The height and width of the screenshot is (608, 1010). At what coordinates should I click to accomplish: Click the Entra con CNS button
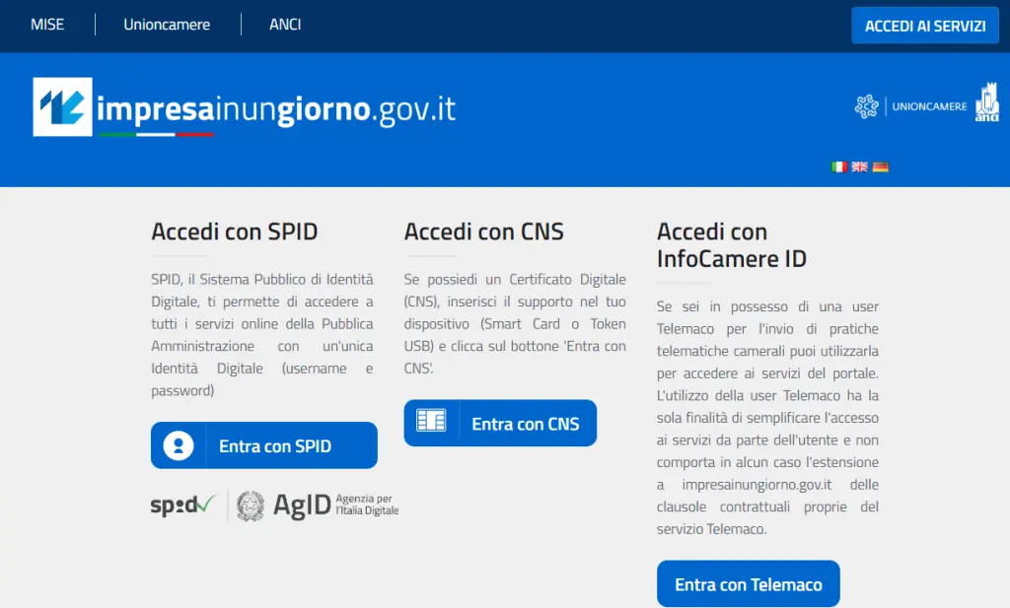[500, 423]
